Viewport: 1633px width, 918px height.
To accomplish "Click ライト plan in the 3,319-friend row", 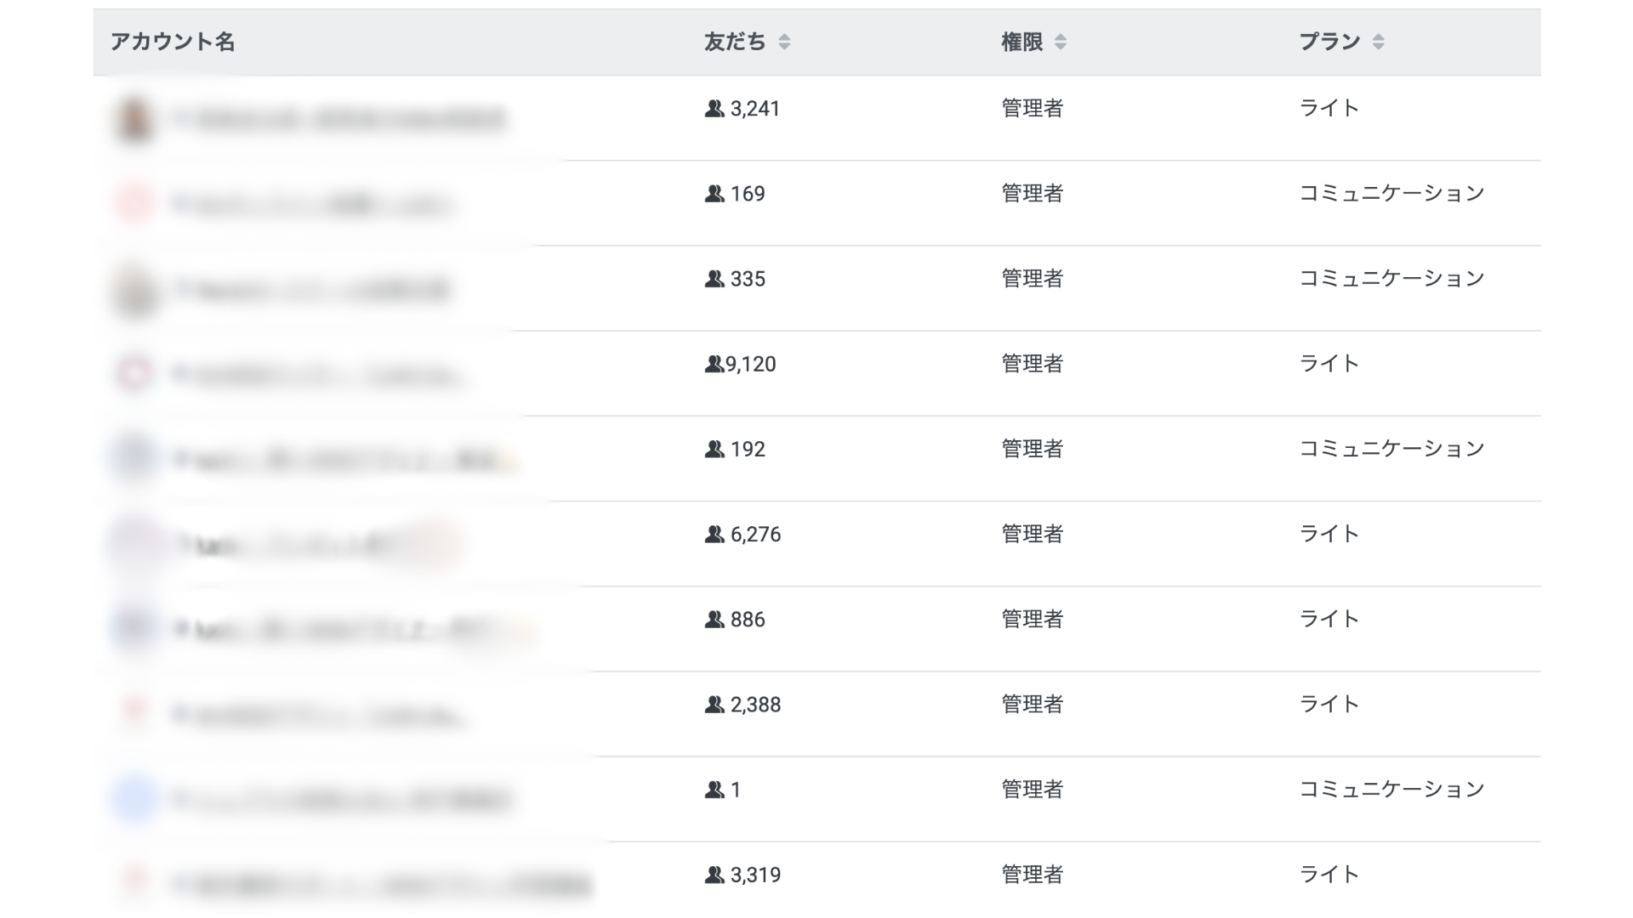I will [x=1329, y=875].
